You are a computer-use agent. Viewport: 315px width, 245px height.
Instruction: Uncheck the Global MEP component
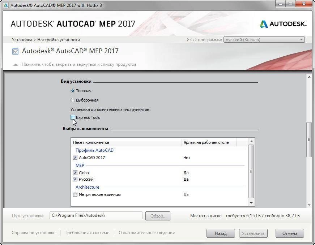75,173
